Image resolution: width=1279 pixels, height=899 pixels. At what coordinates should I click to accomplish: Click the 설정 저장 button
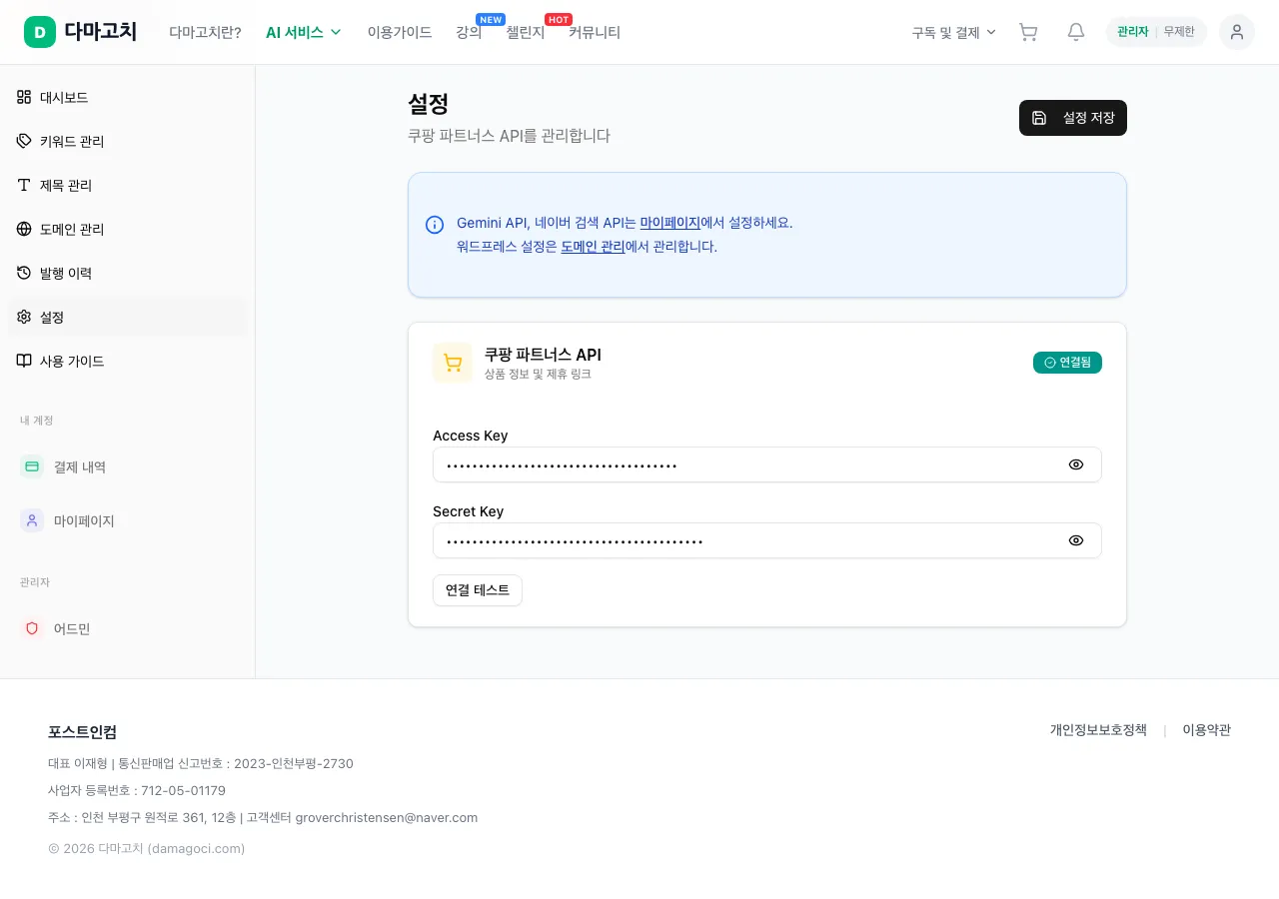pos(1073,118)
